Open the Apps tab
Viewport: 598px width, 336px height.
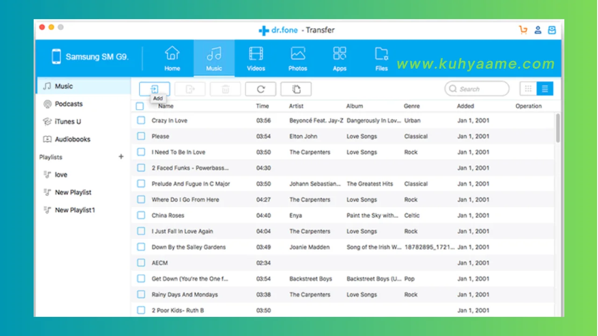[x=340, y=59]
